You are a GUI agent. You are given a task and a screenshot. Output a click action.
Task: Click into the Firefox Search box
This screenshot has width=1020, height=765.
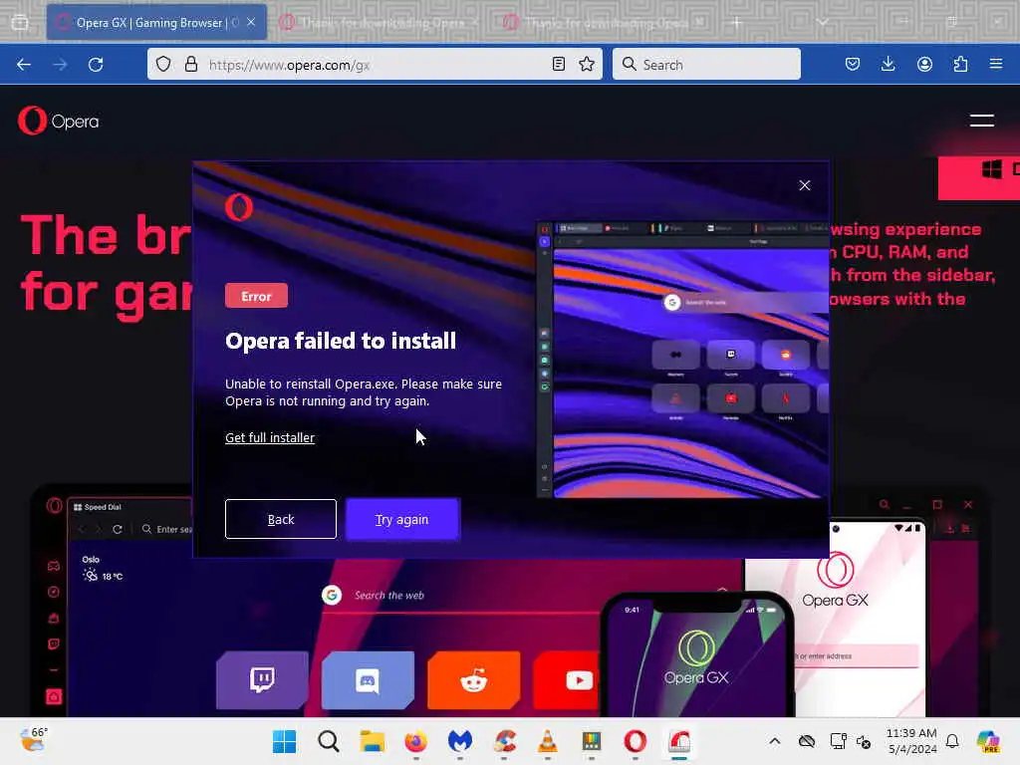point(706,65)
